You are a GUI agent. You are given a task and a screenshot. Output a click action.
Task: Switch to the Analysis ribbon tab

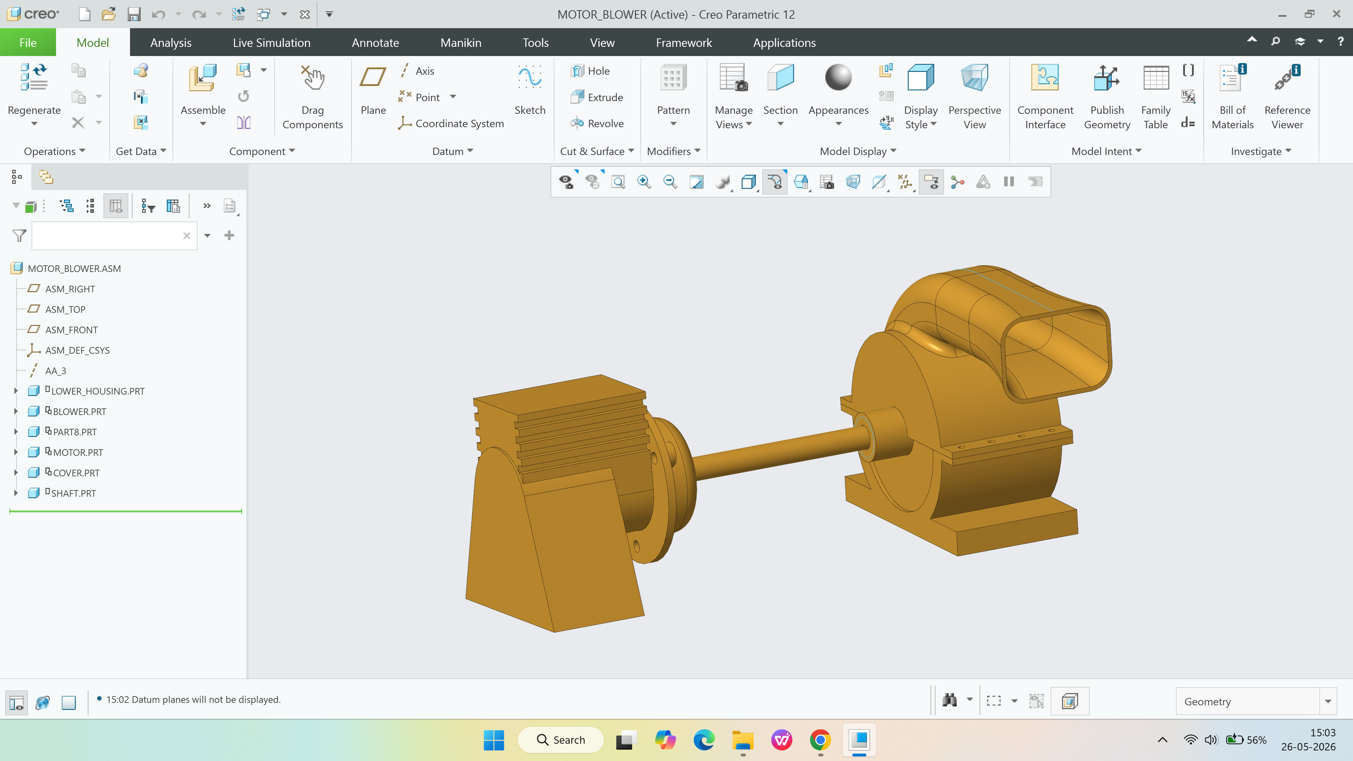[171, 43]
